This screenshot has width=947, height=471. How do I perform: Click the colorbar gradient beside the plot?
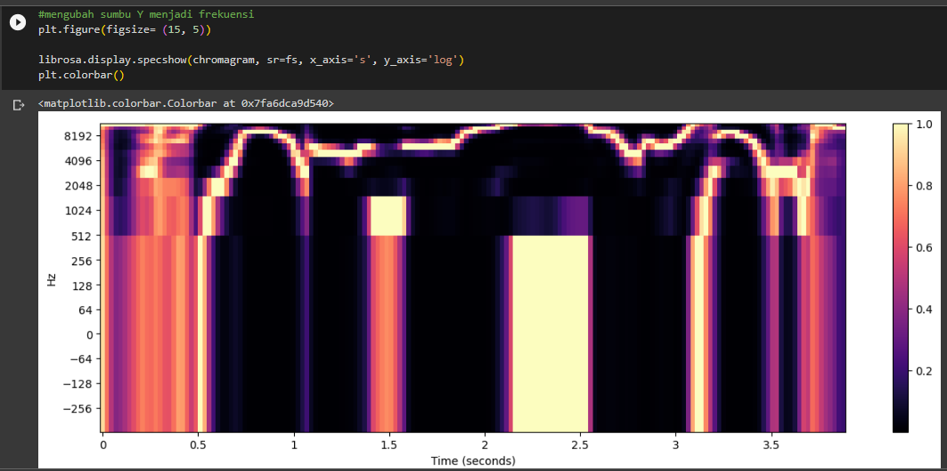click(900, 278)
